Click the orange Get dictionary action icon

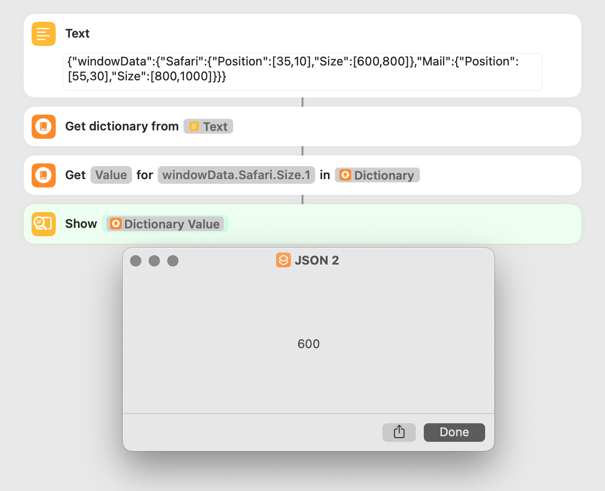pyautogui.click(x=44, y=127)
